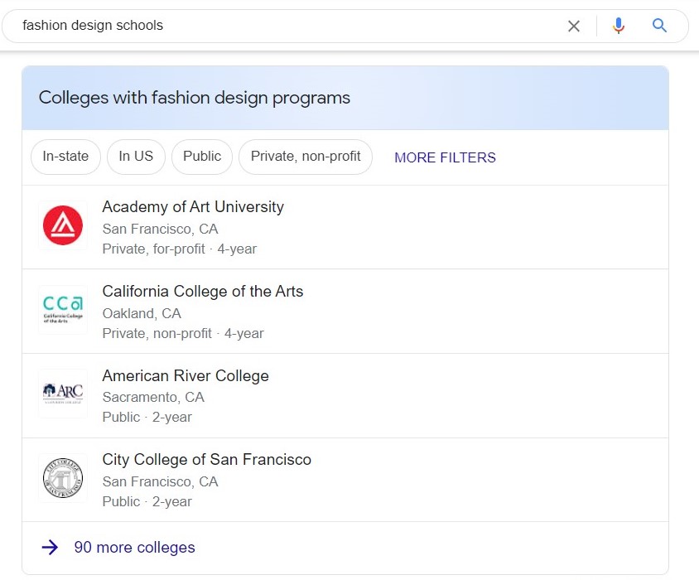The height and width of the screenshot is (580, 699).
Task: Clear the search query with the X icon
Action: [574, 26]
